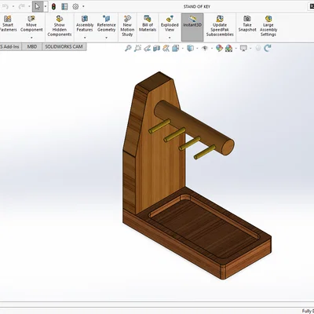Screen dimensions: 314x314
Task: Open Display Style cube icon
Action: pyautogui.click(x=190, y=48)
